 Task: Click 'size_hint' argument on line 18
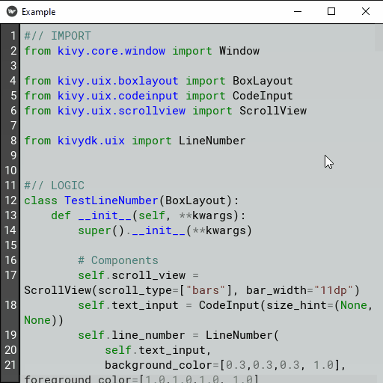click(x=296, y=305)
